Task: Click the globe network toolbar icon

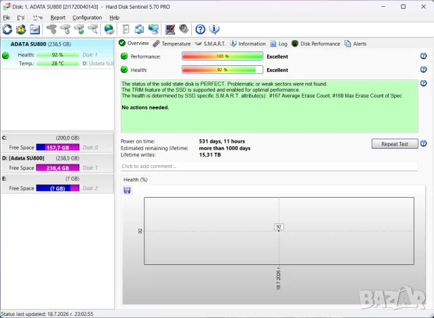Action: [108, 29]
